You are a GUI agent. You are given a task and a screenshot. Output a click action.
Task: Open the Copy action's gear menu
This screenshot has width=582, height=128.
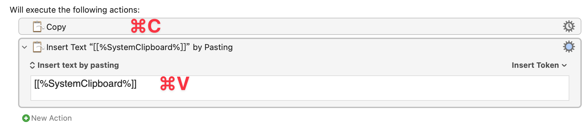click(569, 26)
